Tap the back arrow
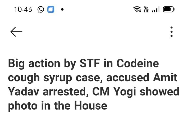The width and height of the screenshot is (188, 121). pos(16,32)
